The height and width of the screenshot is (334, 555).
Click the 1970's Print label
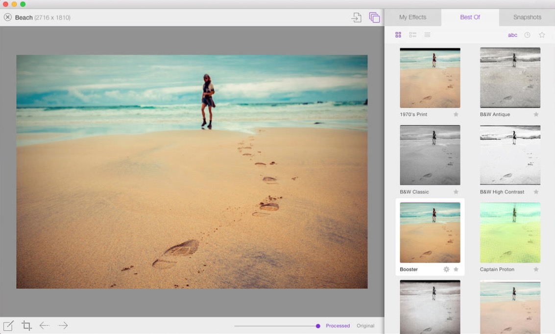[413, 114]
